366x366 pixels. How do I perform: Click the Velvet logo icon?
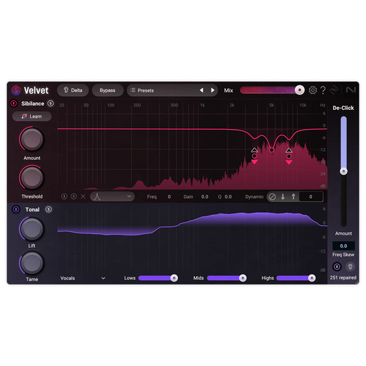(x=16, y=90)
